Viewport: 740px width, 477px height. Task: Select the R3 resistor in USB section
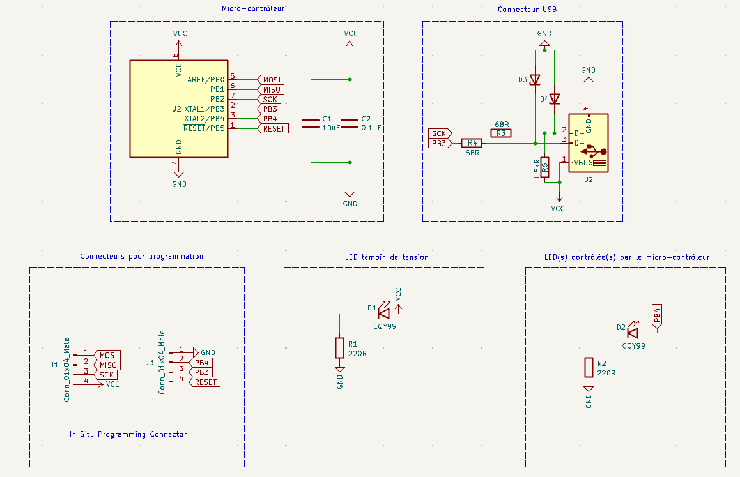501,133
